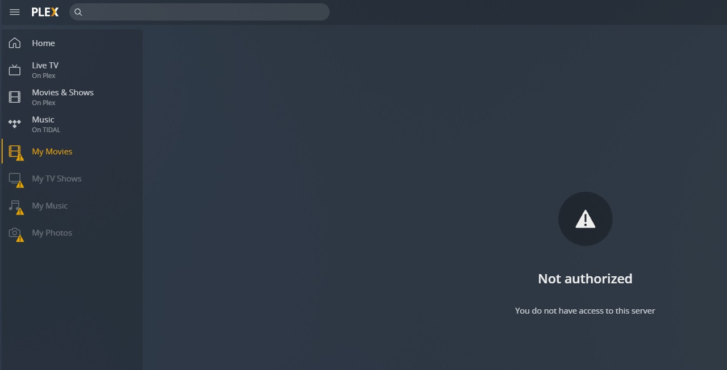
Task: Open Home from the sidebar
Action: [72, 43]
